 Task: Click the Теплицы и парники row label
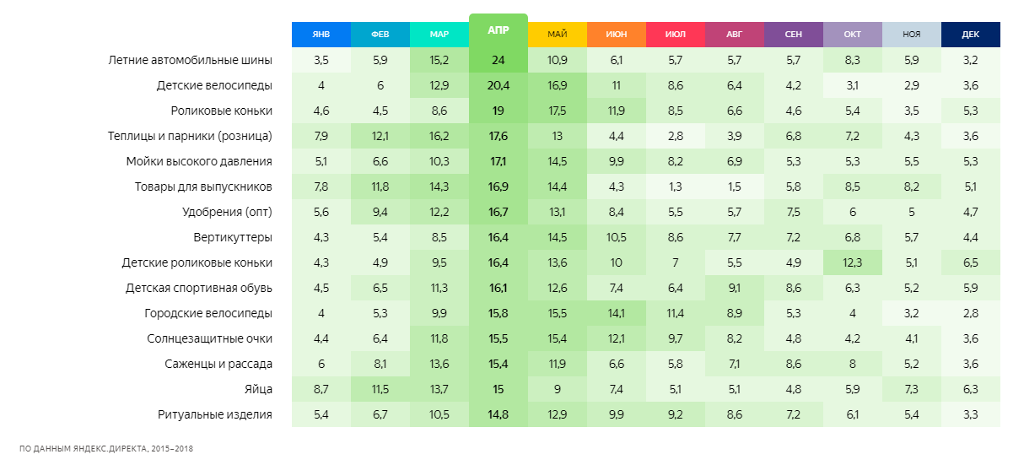[190, 137]
